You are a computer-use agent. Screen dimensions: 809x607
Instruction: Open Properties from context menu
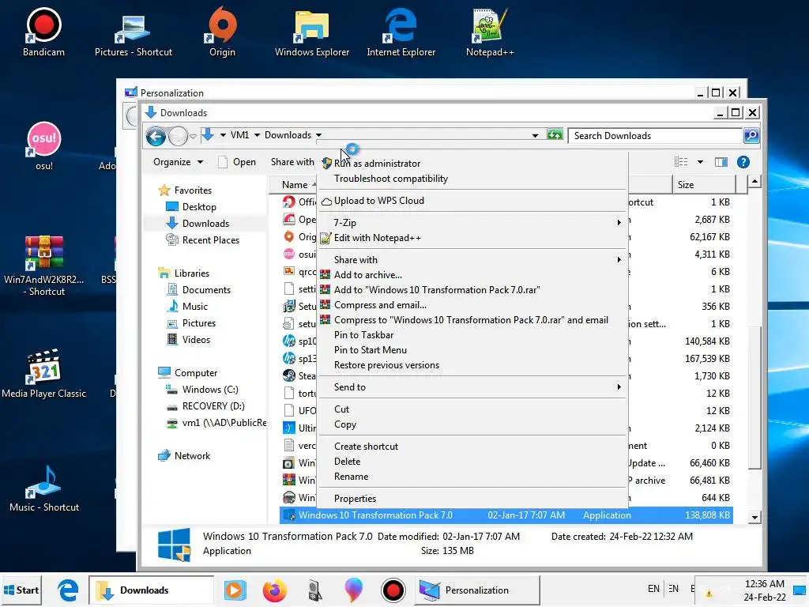pyautogui.click(x=472, y=499)
